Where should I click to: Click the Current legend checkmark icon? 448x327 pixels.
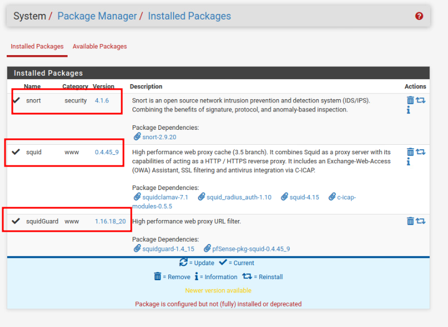tap(223, 262)
